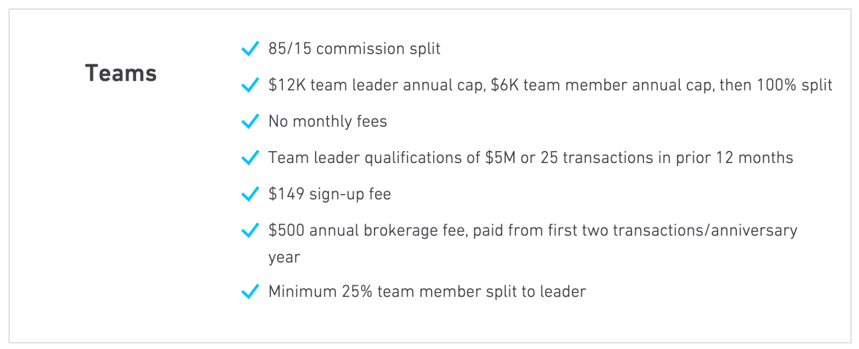Click the wrapped word year
Viewport: 859px width, 349px height.
(284, 258)
